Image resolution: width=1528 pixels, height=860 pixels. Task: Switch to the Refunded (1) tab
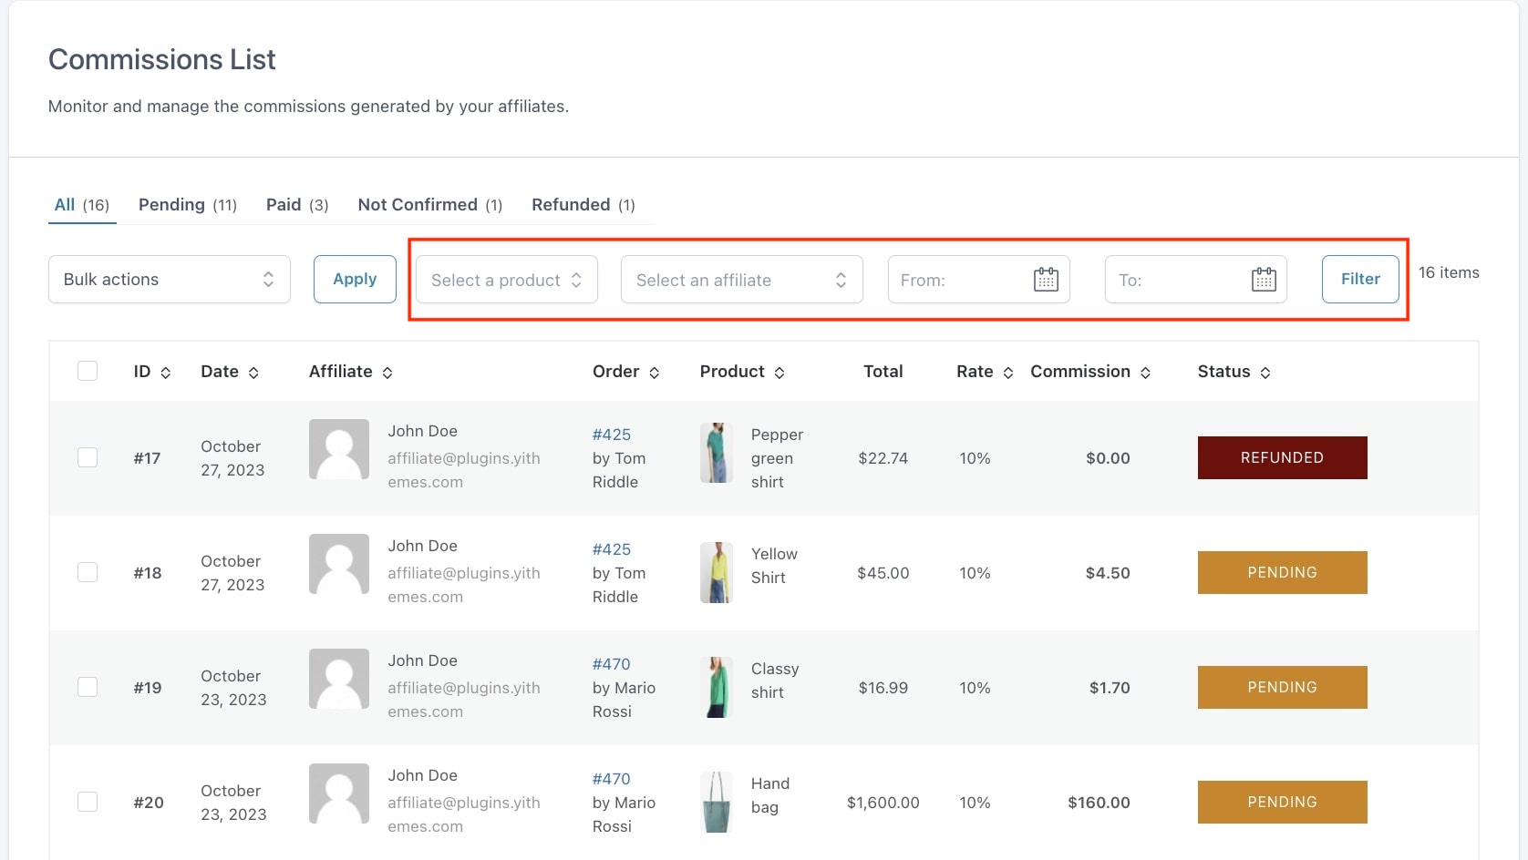(583, 205)
